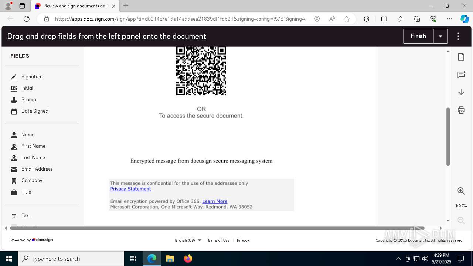The width and height of the screenshot is (473, 266).
Task: Open Edge collections
Action: pos(417,19)
